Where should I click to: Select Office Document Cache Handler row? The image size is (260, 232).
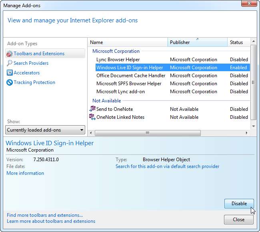tap(131, 76)
